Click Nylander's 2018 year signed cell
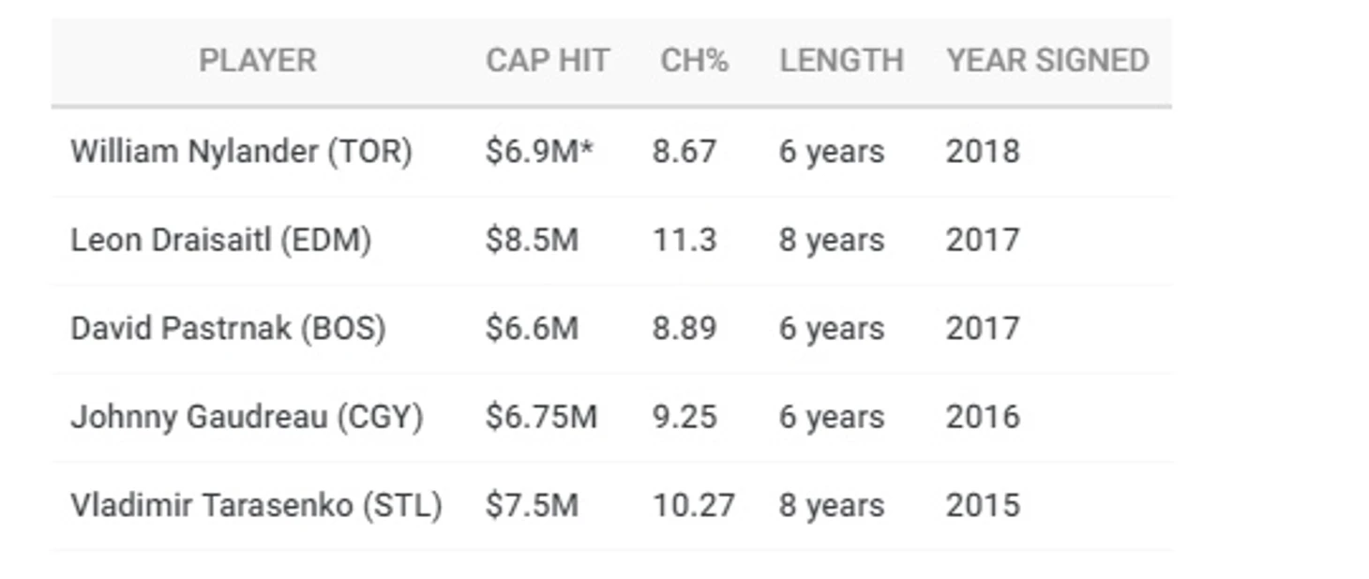Screen dimensions: 1369x579 (x=982, y=152)
